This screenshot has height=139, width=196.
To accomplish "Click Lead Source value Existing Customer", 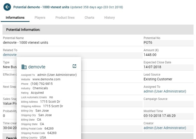I will tap(158, 79).
